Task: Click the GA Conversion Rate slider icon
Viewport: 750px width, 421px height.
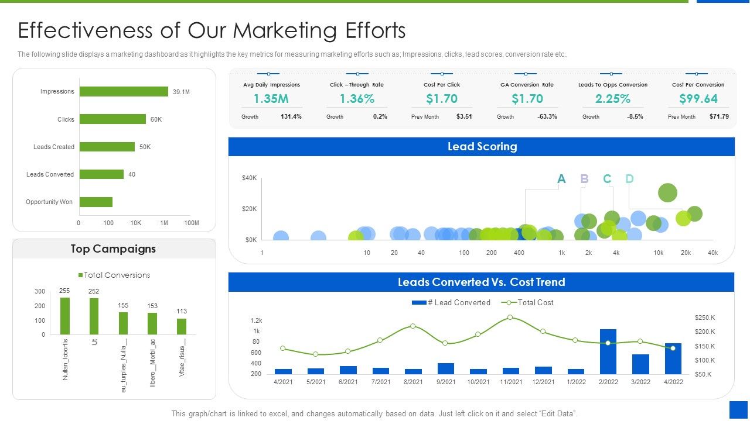Action: point(527,74)
